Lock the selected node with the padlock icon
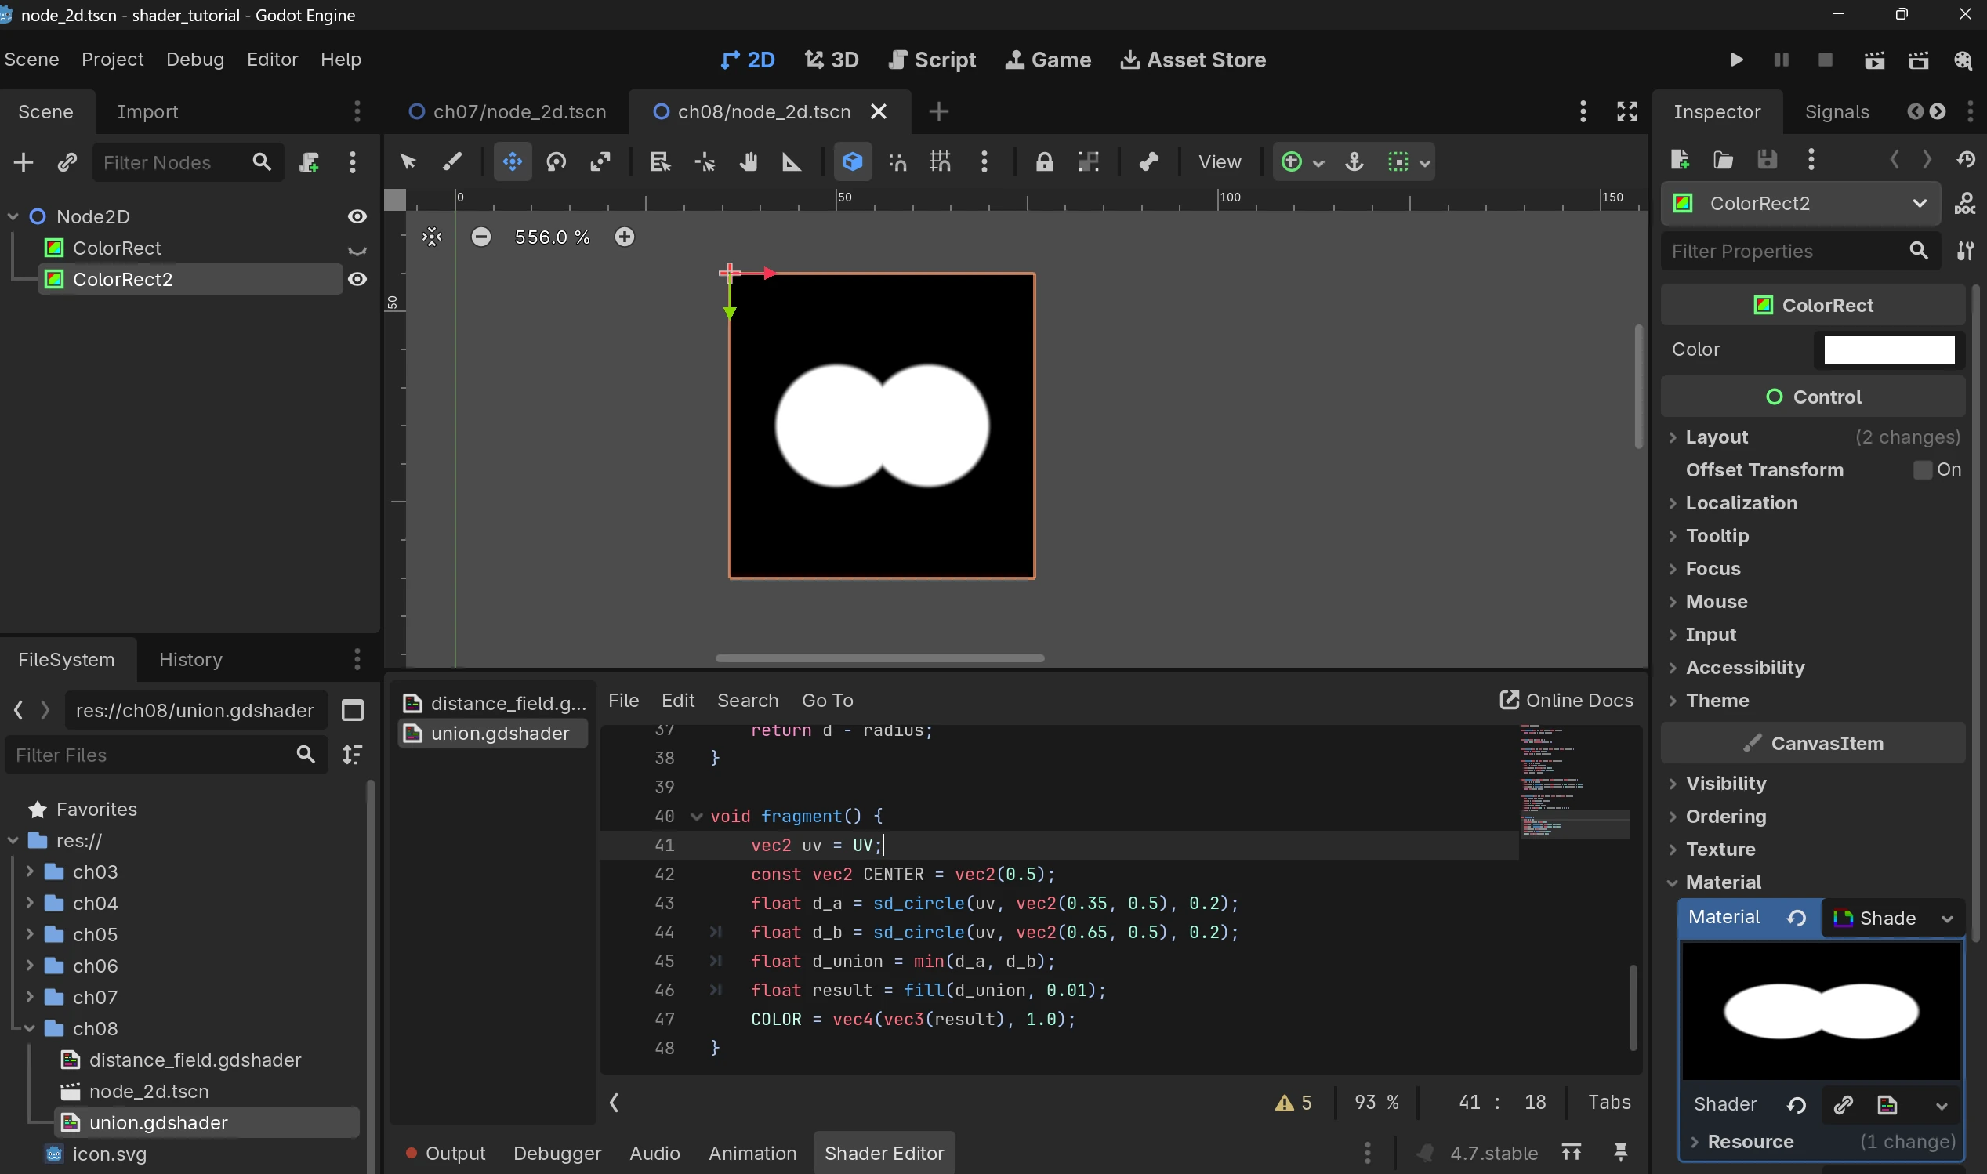 (1045, 162)
